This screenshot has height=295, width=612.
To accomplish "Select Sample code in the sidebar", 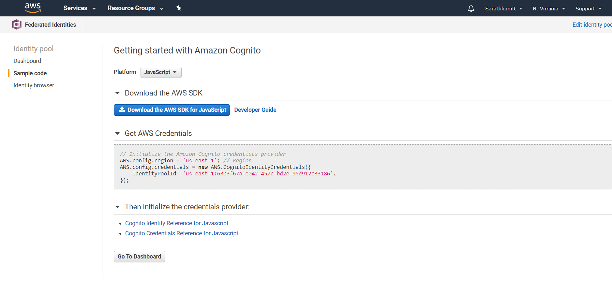I will pos(30,73).
